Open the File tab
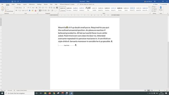Image resolution: width=169 pixels, height=95 pixels. point(2,4)
